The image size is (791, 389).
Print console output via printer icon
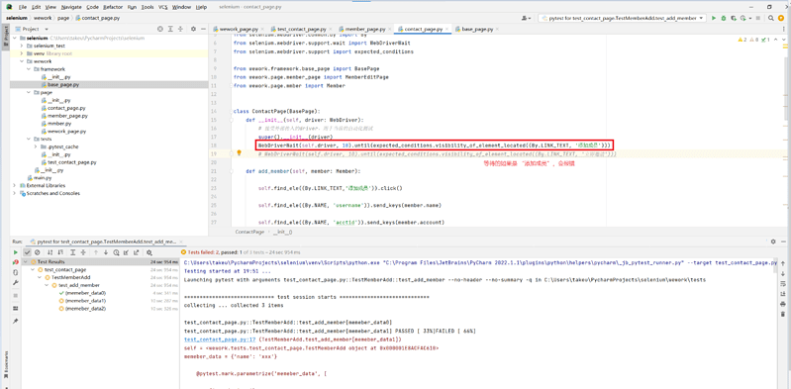(783, 304)
